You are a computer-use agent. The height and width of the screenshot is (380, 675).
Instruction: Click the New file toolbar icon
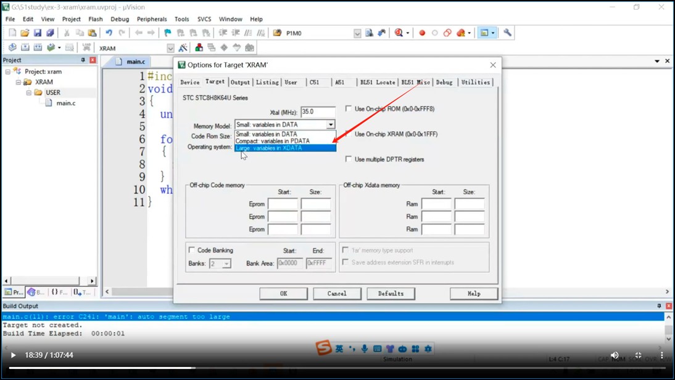click(12, 33)
